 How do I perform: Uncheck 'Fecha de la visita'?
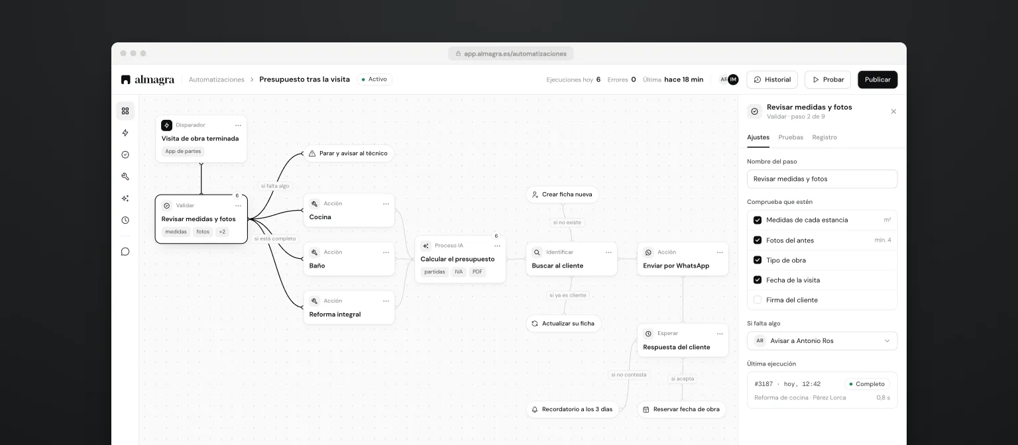758,280
